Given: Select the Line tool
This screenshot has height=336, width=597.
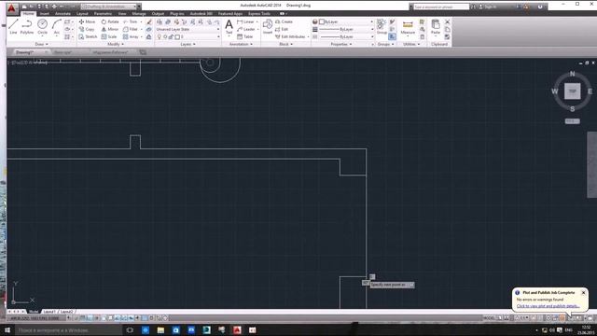Looking at the screenshot, I should point(13,27).
